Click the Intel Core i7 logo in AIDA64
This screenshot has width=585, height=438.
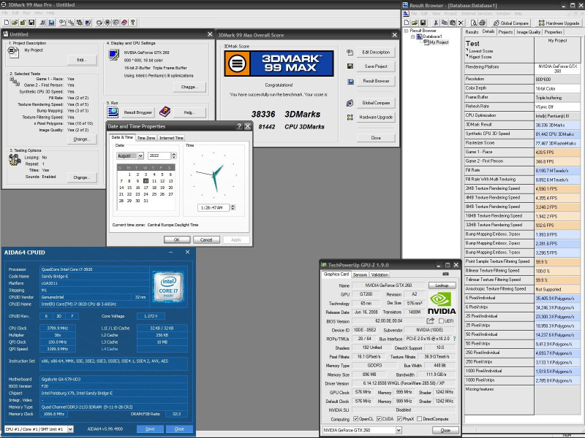168,286
